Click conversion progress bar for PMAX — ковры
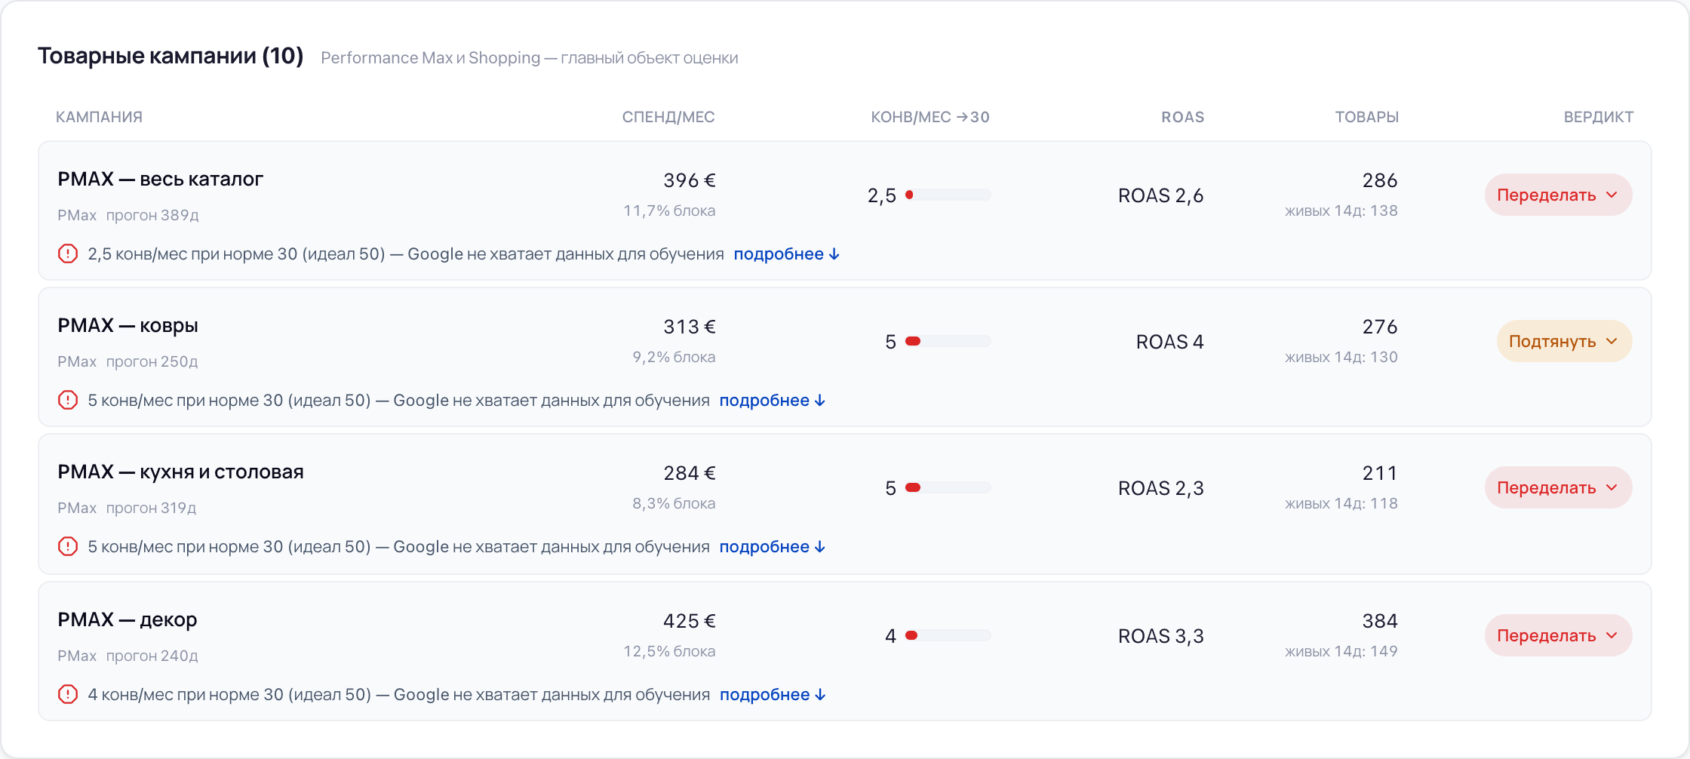This screenshot has height=759, width=1690. pyautogui.click(x=948, y=341)
